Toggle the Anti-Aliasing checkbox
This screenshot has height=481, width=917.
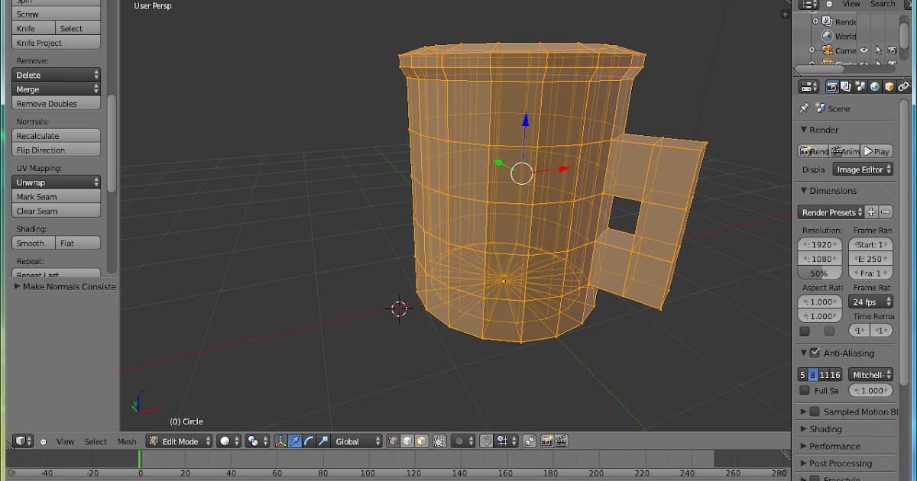pos(815,353)
